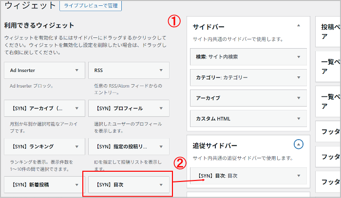
Task: Click the 追従サイドバー panel heading
Action: [215, 145]
